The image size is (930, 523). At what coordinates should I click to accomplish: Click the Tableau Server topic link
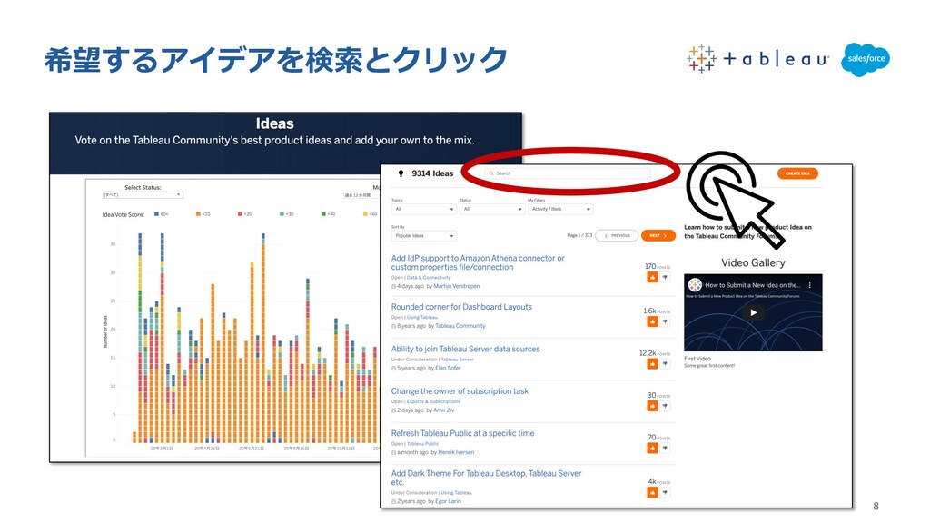click(x=458, y=360)
